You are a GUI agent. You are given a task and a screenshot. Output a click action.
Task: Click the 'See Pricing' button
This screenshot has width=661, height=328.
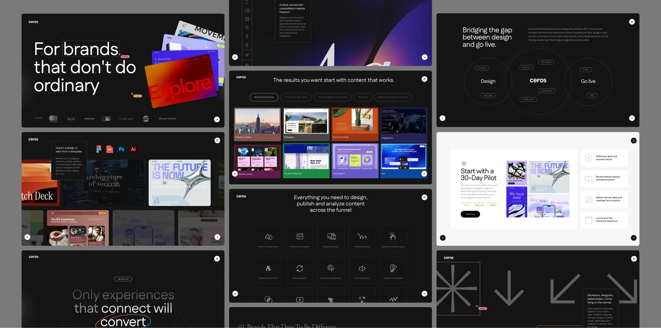pyautogui.click(x=470, y=214)
